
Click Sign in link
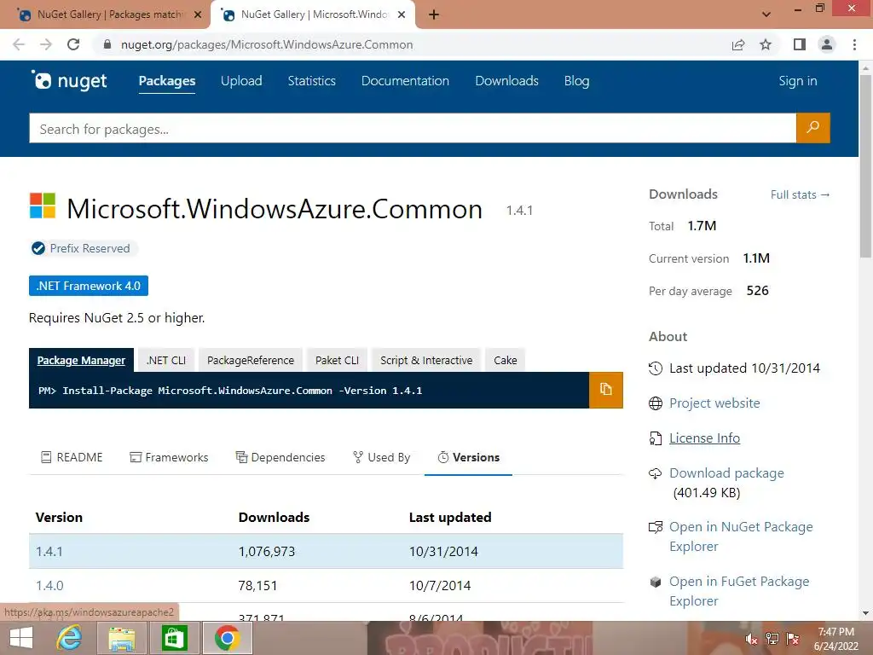click(798, 81)
